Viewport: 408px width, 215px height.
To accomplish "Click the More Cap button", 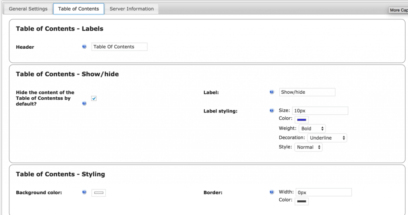I will (398, 10).
